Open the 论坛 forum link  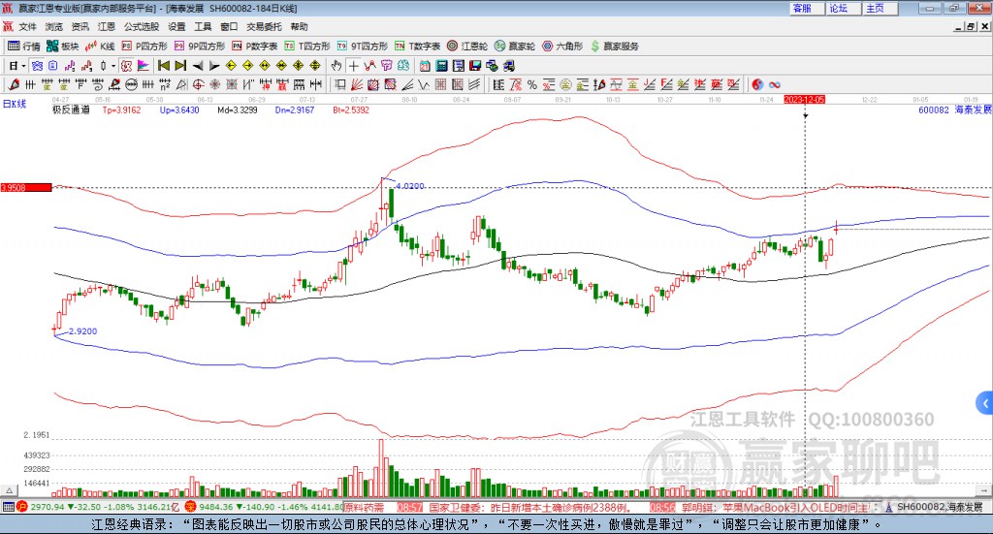click(839, 8)
